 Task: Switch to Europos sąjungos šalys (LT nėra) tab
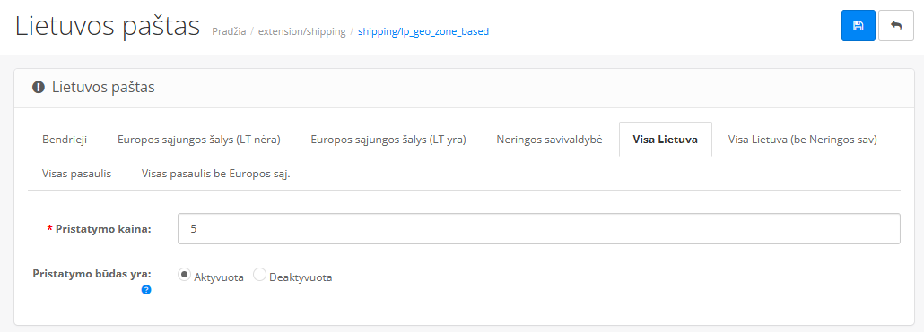click(x=198, y=140)
